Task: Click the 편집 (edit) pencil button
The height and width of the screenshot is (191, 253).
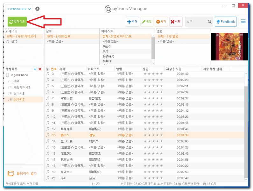Action: click(147, 22)
